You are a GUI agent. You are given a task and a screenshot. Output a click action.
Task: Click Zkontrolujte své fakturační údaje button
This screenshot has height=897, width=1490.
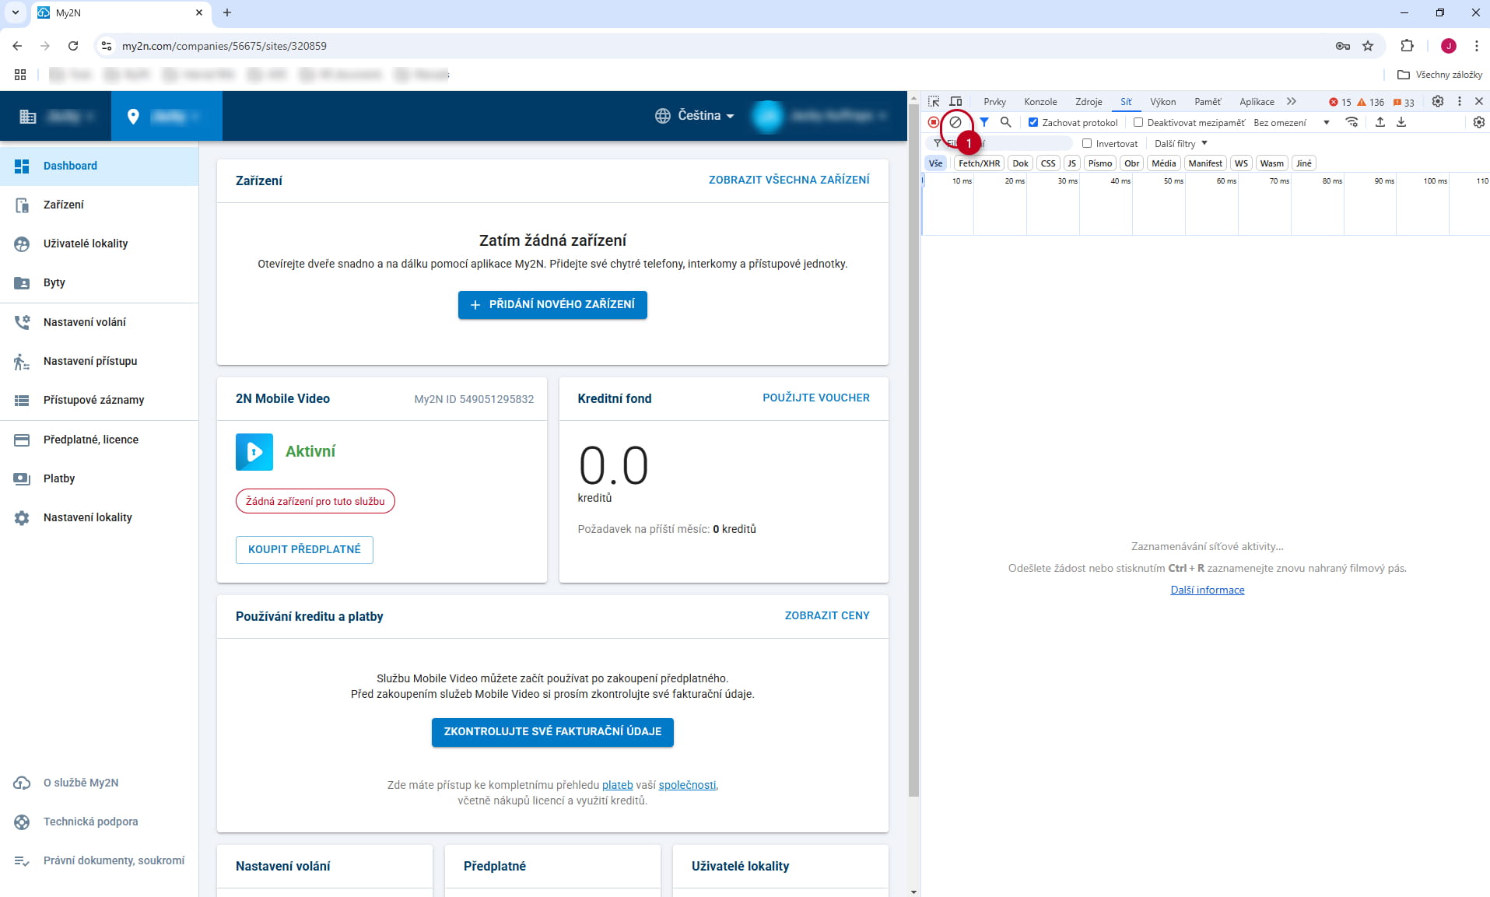[x=552, y=732]
